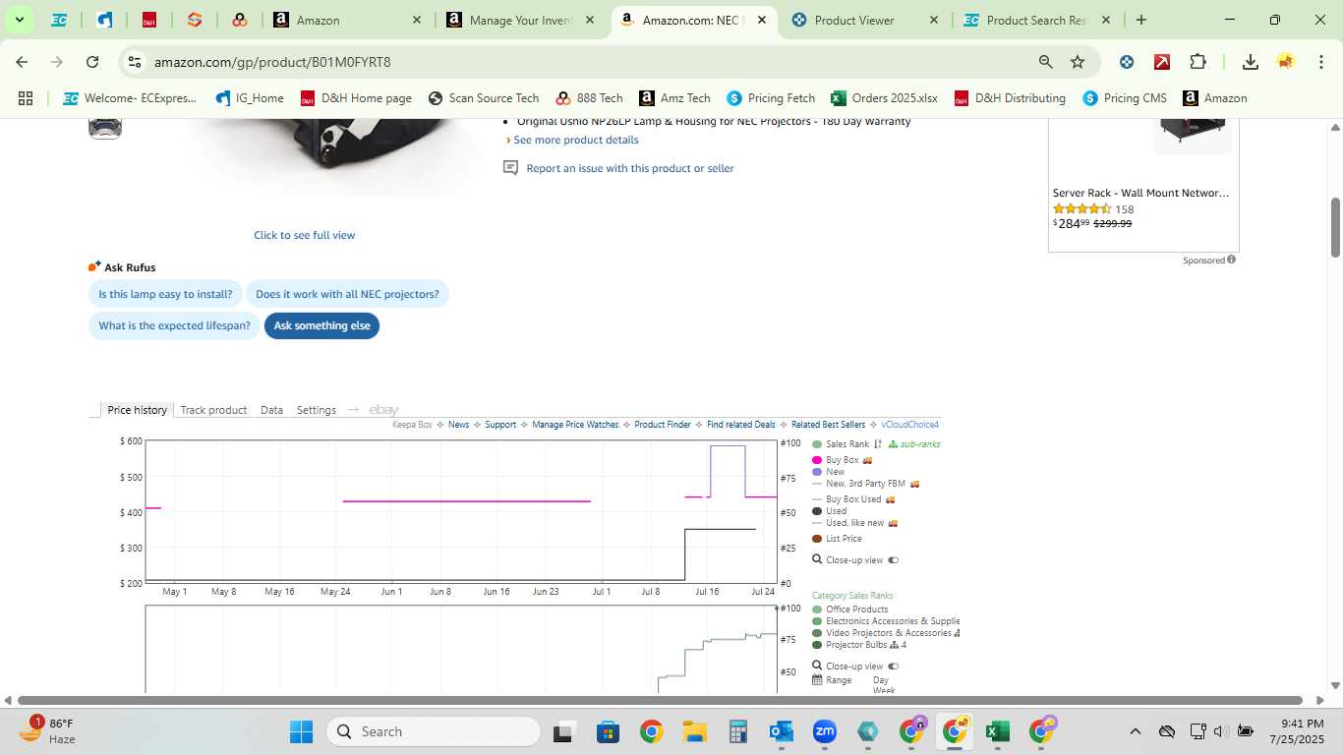The image size is (1343, 755).
Task: Click the vertical page scrollbar
Action: pos(1335,227)
